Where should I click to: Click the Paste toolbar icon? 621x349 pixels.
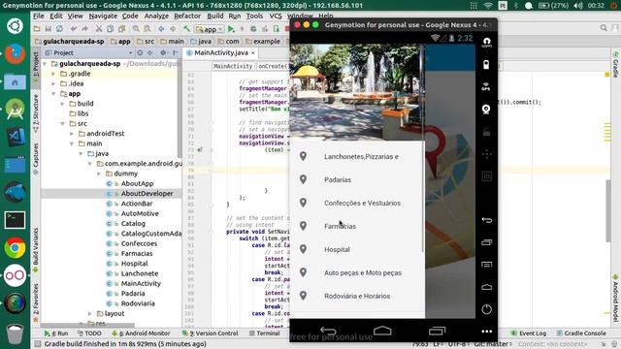point(122,29)
